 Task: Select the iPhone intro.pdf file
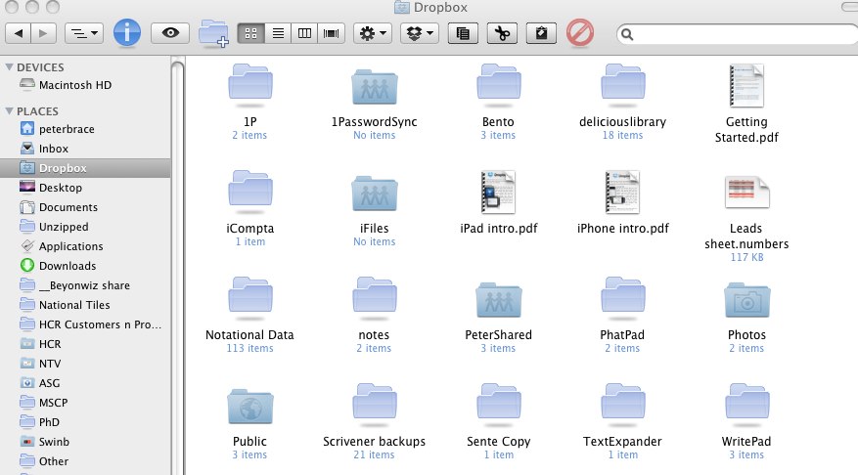622,192
